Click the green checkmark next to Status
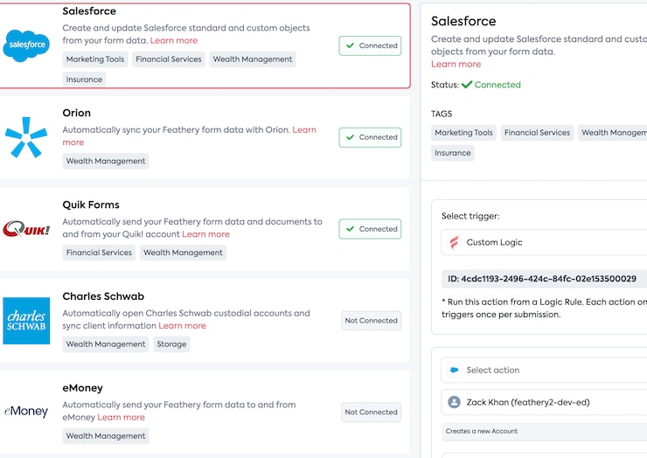 pos(467,85)
